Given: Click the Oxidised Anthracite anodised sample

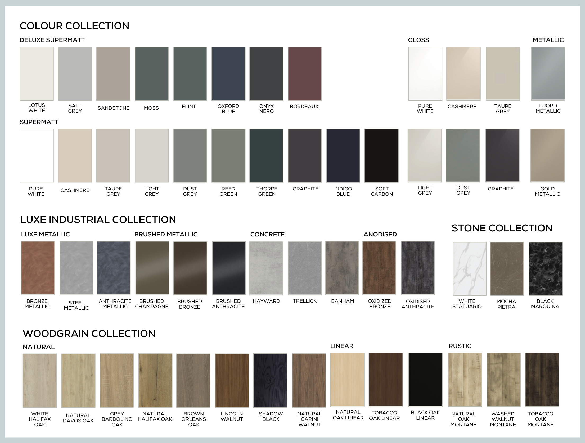Looking at the screenshot, I should click(417, 268).
